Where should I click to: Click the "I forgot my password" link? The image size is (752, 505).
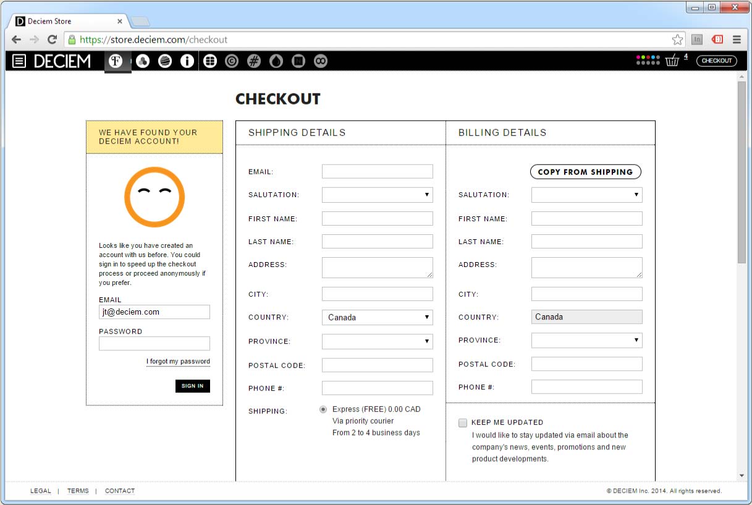point(178,362)
